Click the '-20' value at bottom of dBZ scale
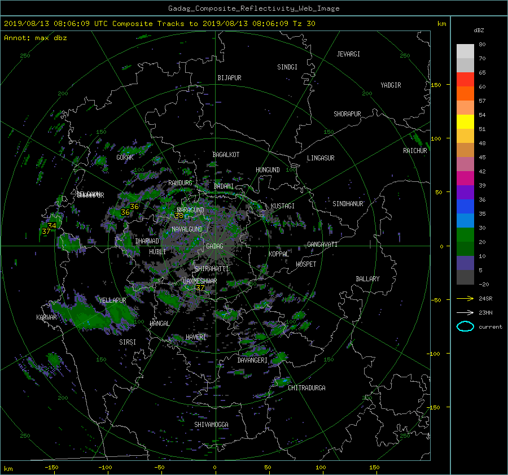 pos(484,284)
